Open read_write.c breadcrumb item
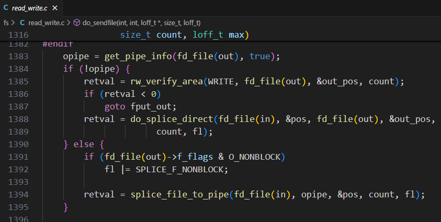The width and height of the screenshot is (441, 222). (46, 23)
